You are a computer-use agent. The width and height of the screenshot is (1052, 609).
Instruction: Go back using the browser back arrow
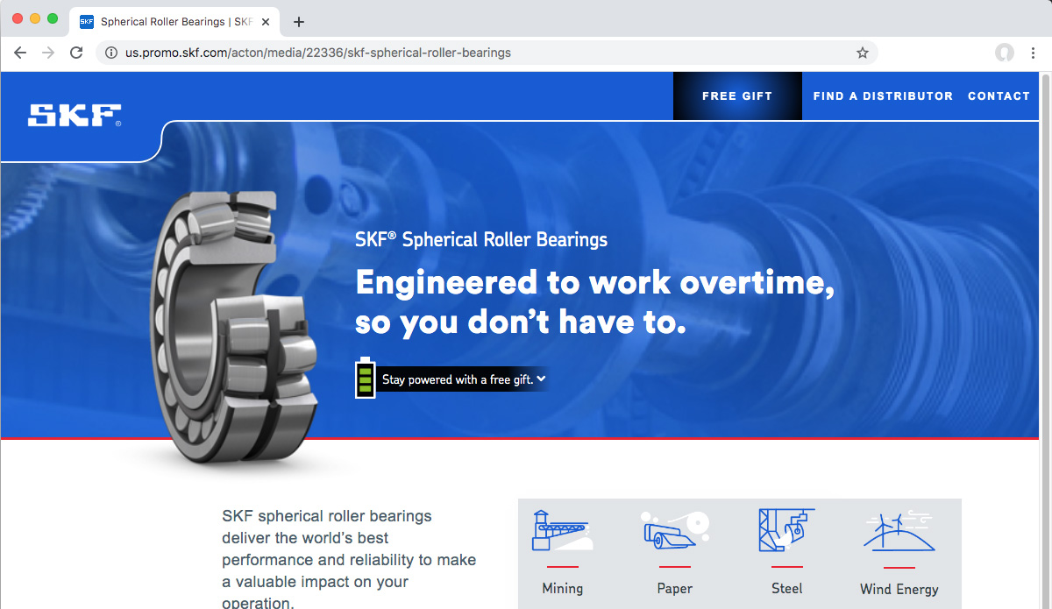pos(20,53)
